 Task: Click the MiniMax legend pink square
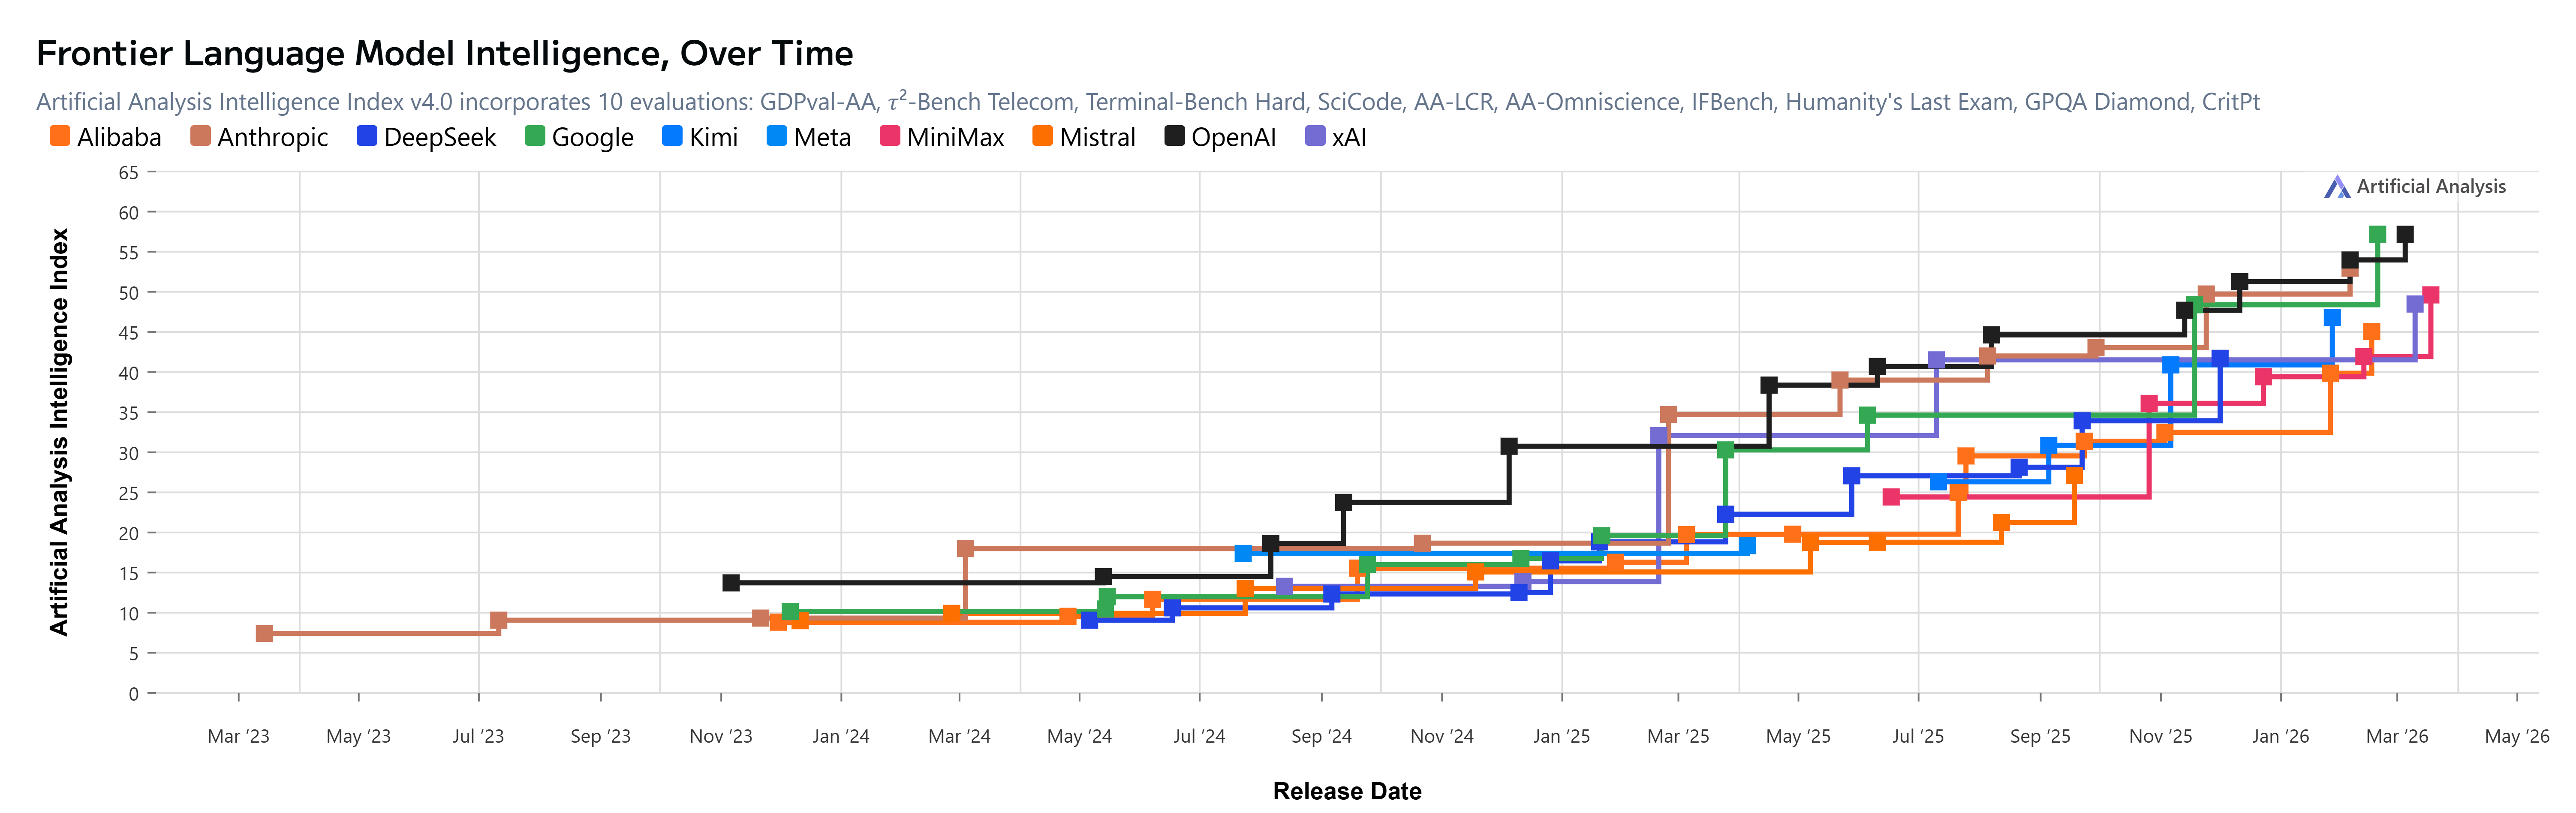click(x=890, y=136)
